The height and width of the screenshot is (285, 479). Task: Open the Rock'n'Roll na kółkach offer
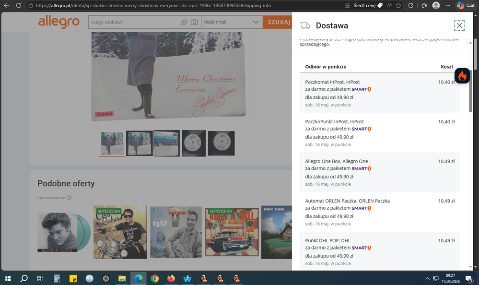tap(232, 232)
